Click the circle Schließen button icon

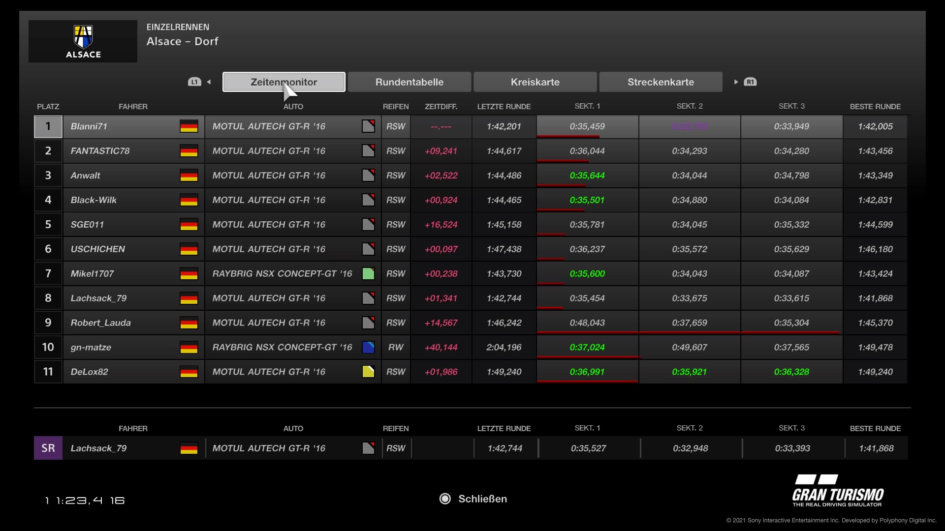[x=445, y=499]
